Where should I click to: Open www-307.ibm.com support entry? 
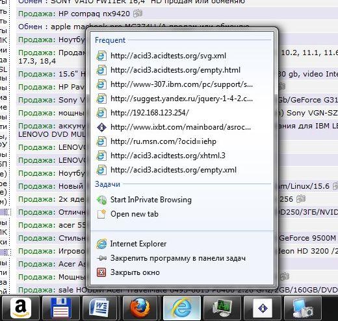[182, 84]
